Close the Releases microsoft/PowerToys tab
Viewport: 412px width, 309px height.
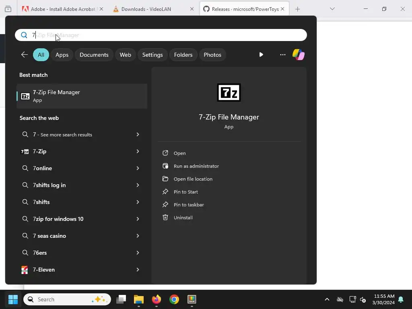tap(282, 9)
